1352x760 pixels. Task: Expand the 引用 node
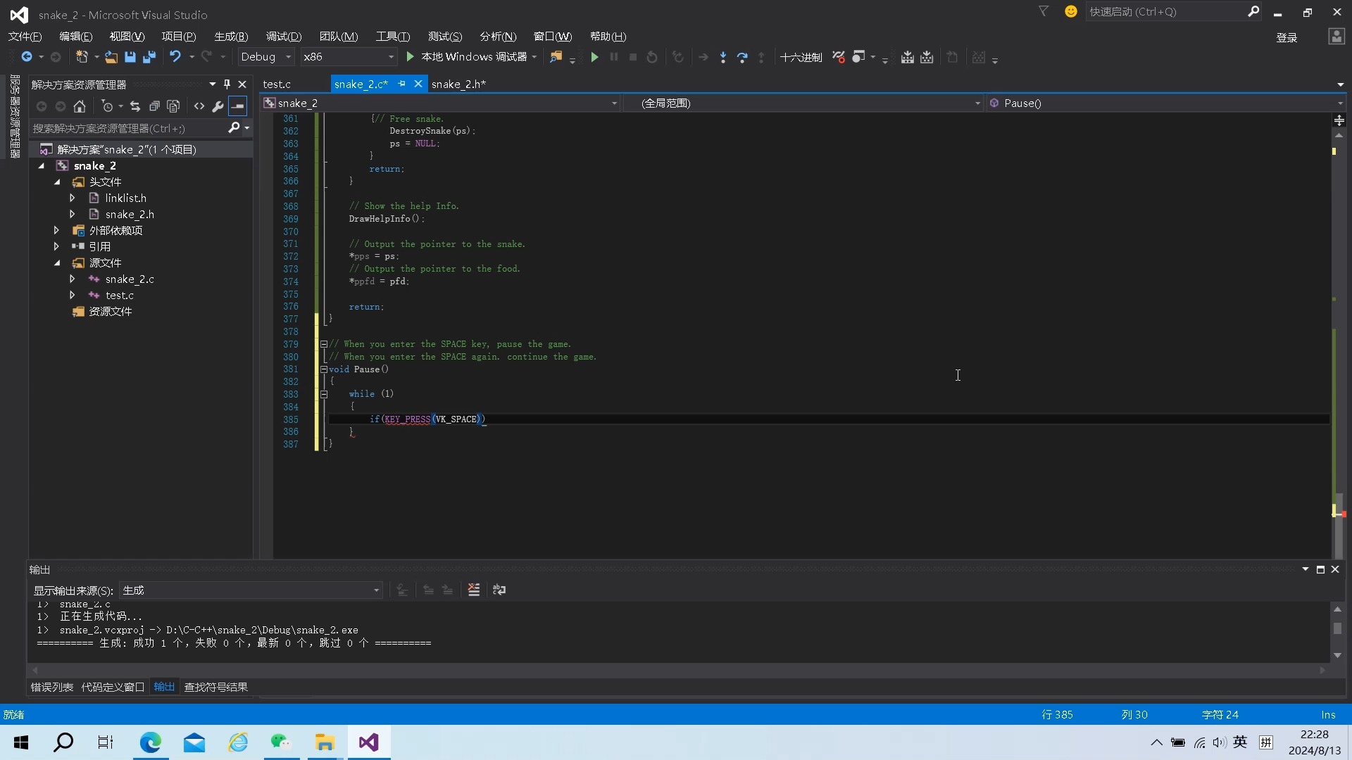click(56, 246)
